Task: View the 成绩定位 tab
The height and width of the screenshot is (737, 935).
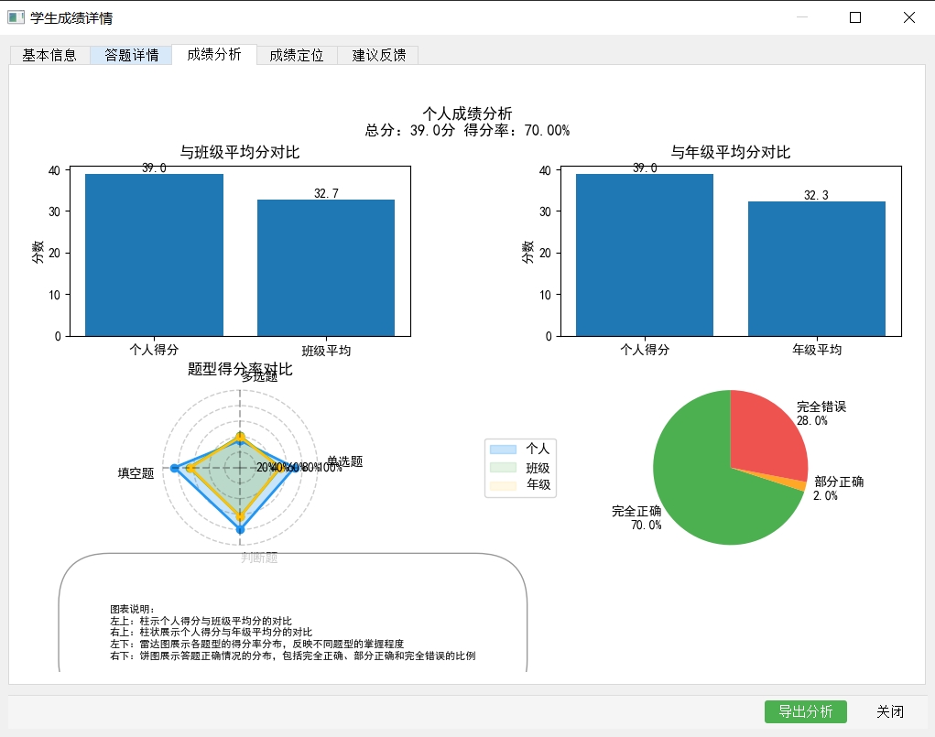Action: click(295, 55)
